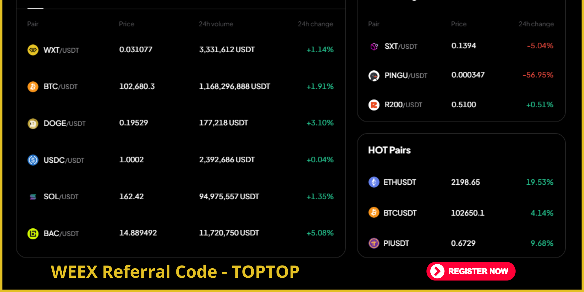This screenshot has width=584, height=292.
Task: Click the Dogecoin icon
Action: [33, 123]
